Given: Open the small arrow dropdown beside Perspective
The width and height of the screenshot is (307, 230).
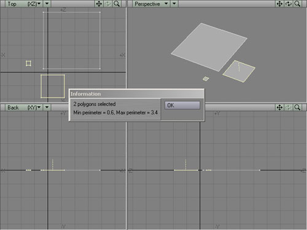Looking at the screenshot, I should point(174,4).
